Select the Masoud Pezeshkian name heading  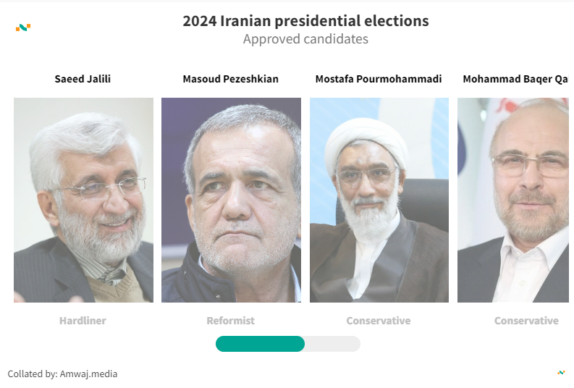tap(230, 79)
